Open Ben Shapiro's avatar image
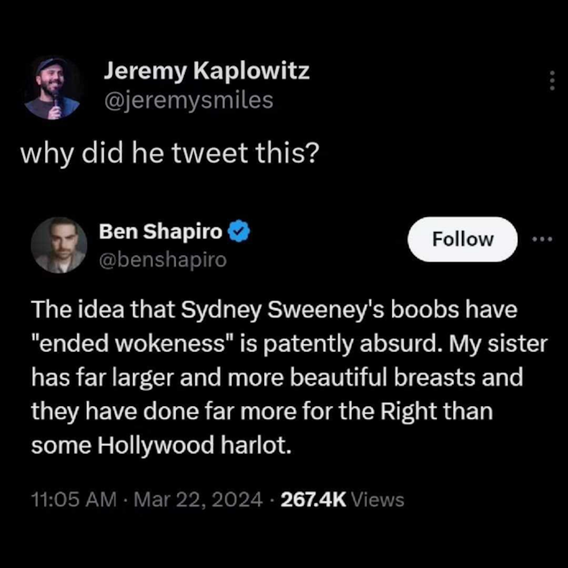The width and height of the screenshot is (568, 568). pyautogui.click(x=59, y=245)
